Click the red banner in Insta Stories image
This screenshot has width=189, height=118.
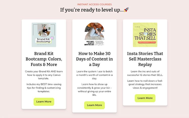tap(147, 42)
